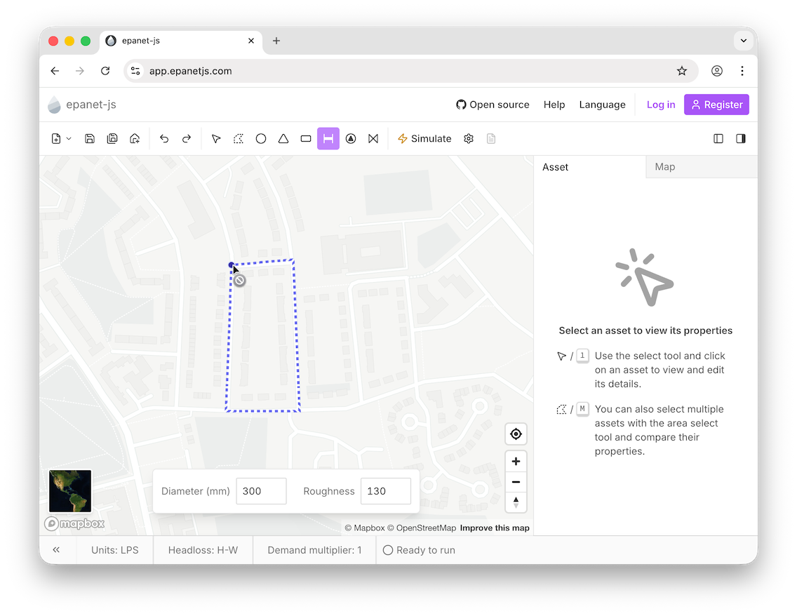Activate the area select tool
797x616 pixels.
coord(238,138)
